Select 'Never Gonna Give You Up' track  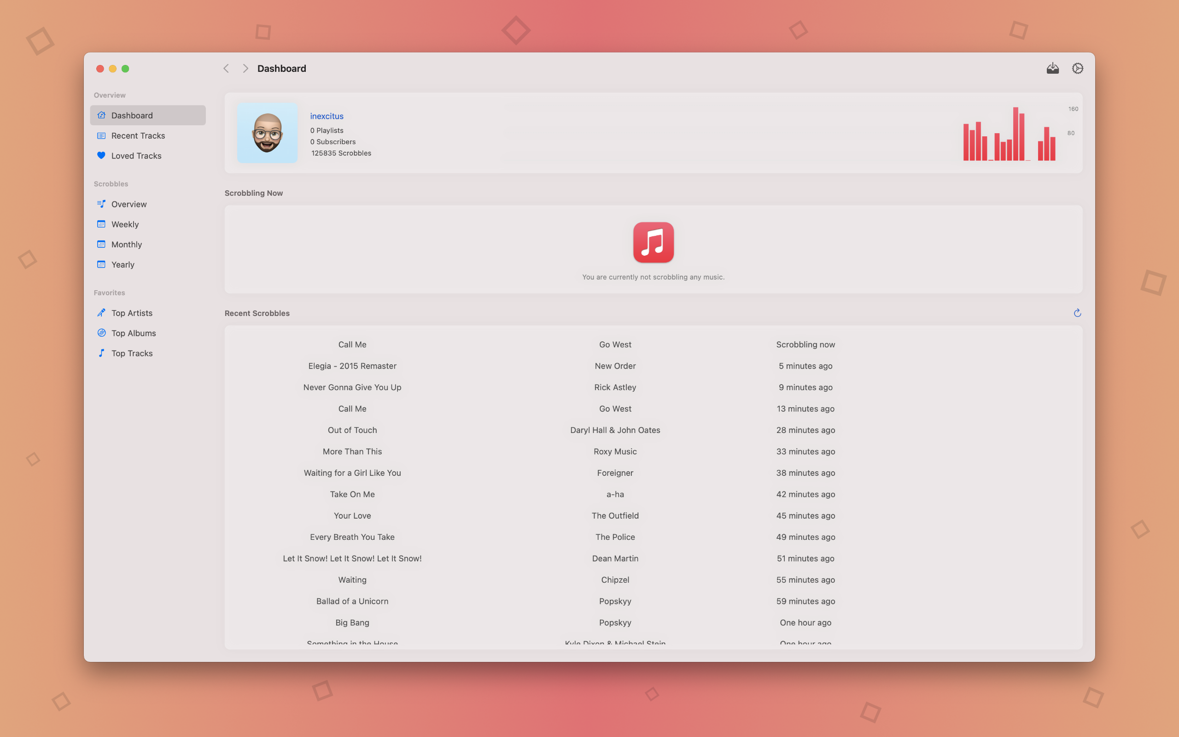point(352,387)
